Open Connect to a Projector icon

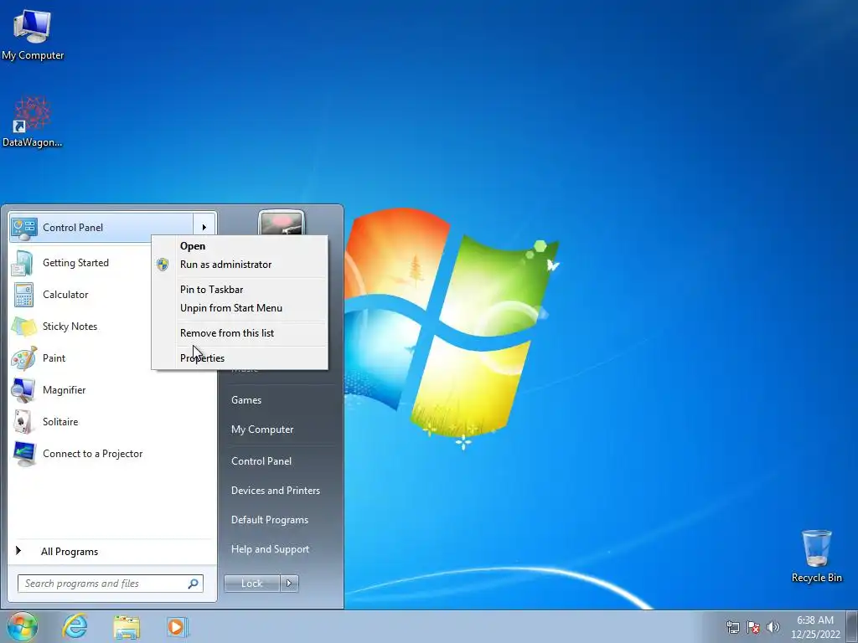[x=23, y=454]
